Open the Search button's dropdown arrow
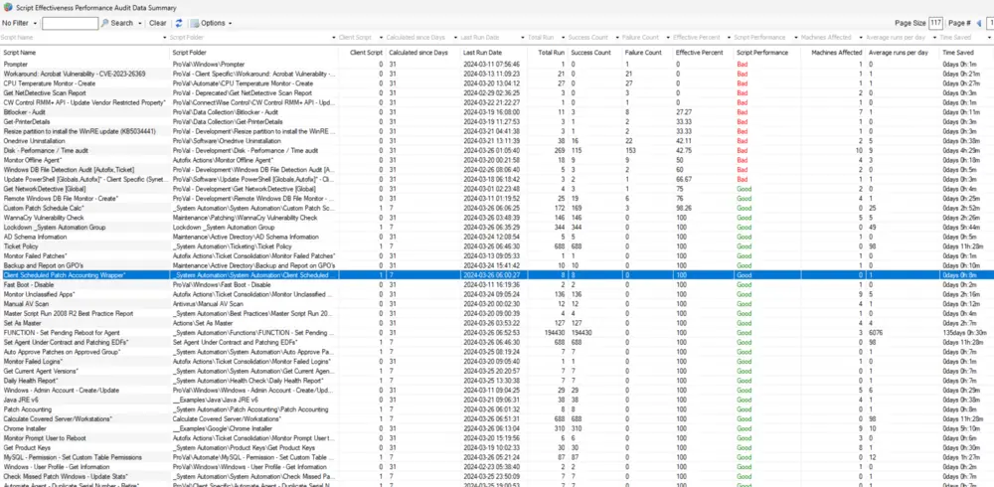This screenshot has height=487, width=994. (x=139, y=24)
